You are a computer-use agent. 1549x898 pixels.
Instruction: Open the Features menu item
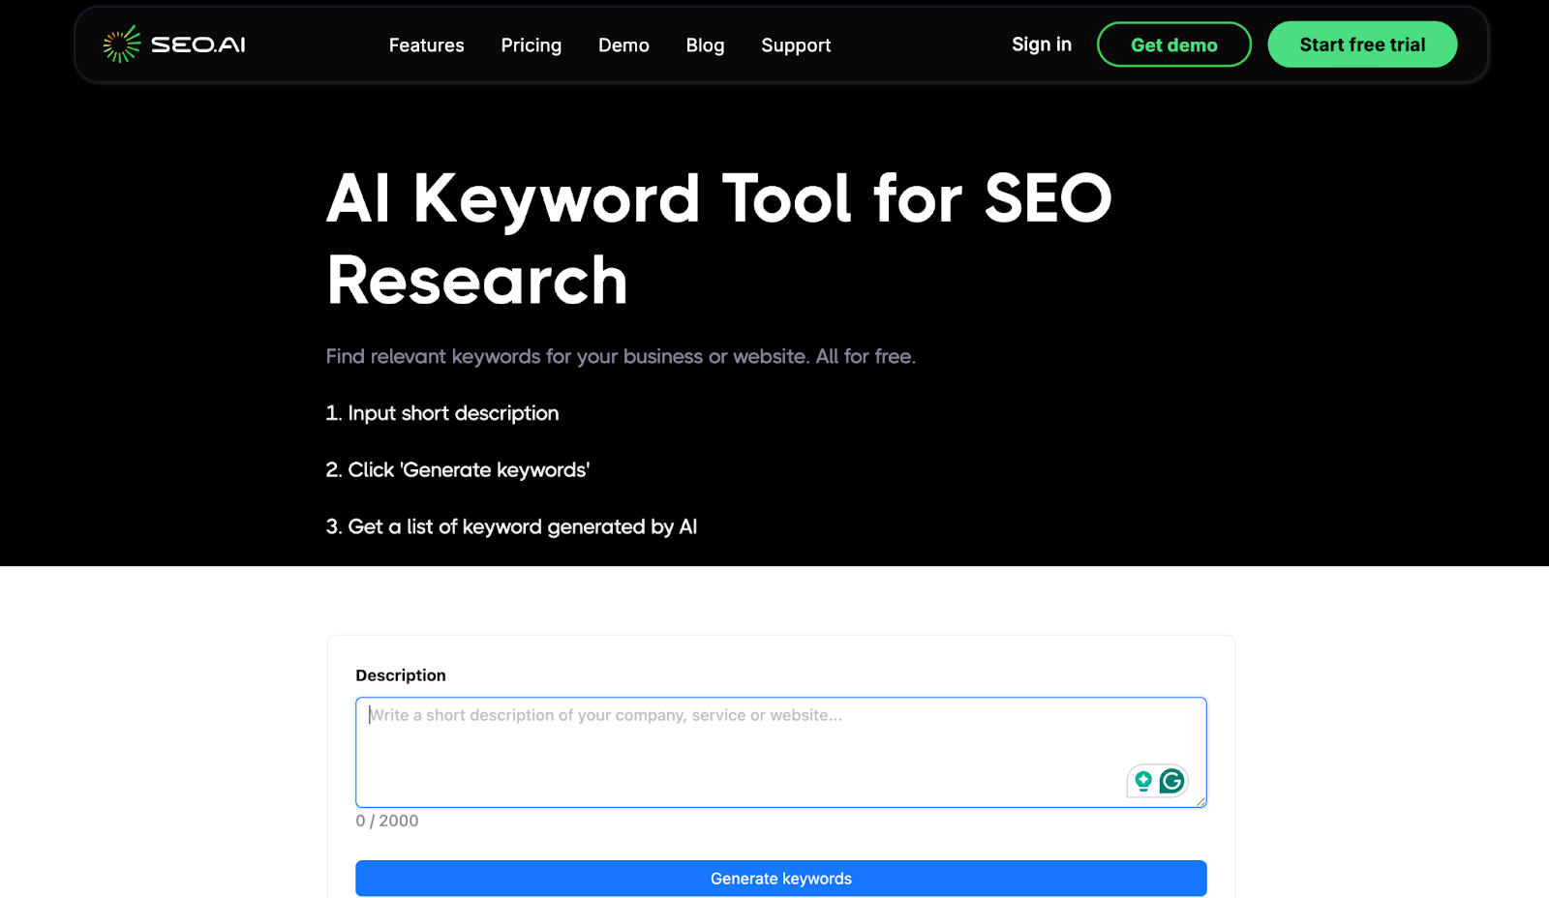pos(426,45)
